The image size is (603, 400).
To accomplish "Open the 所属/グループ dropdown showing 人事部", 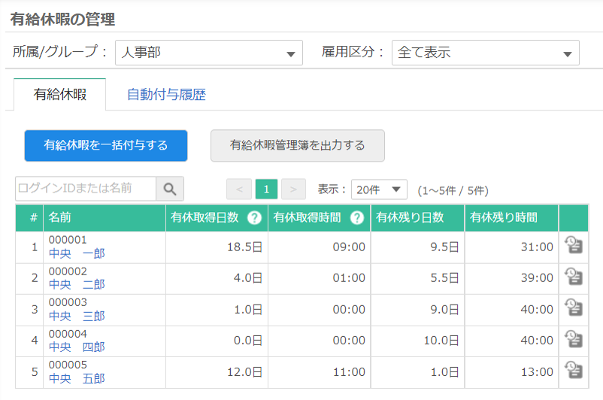I will pyautogui.click(x=209, y=53).
